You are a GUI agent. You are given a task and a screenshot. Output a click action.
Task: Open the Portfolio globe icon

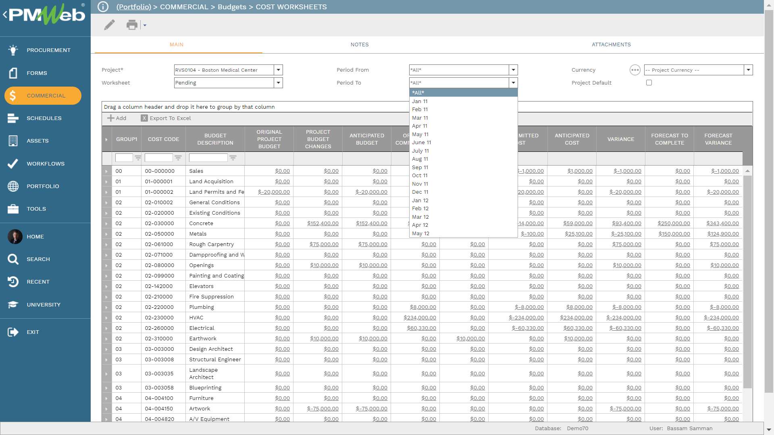pyautogui.click(x=13, y=186)
